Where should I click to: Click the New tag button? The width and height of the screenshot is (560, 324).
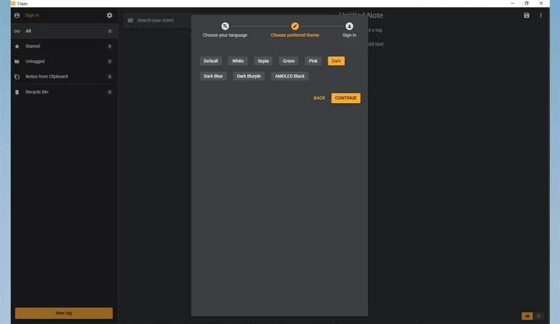coord(64,313)
